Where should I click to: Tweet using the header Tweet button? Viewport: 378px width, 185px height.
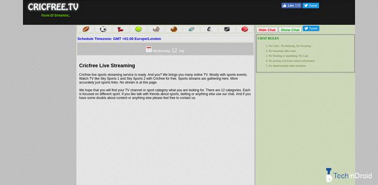pyautogui.click(x=311, y=5)
